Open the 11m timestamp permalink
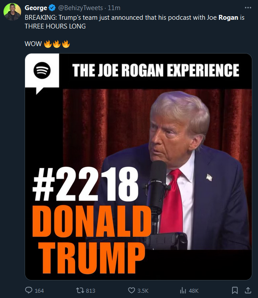Screen dimensions: 258x298 [x=114, y=8]
